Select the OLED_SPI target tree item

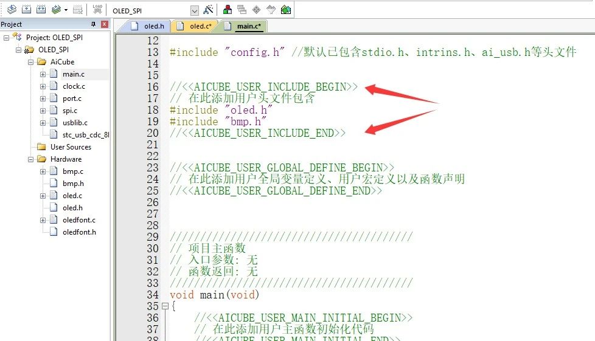(x=54, y=50)
